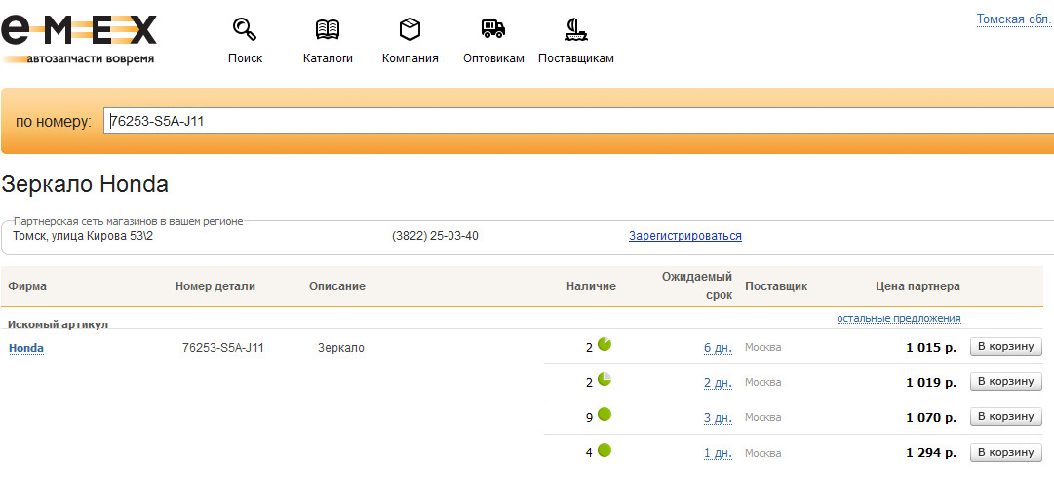Click the phone number (3822) 25-03-40
1054x494 pixels.
[x=435, y=236]
